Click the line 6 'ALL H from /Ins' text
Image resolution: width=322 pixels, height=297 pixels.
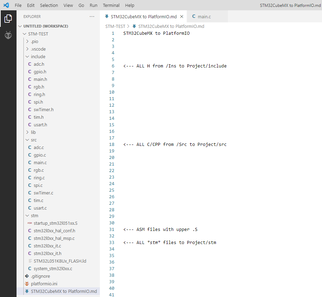[x=175, y=66]
